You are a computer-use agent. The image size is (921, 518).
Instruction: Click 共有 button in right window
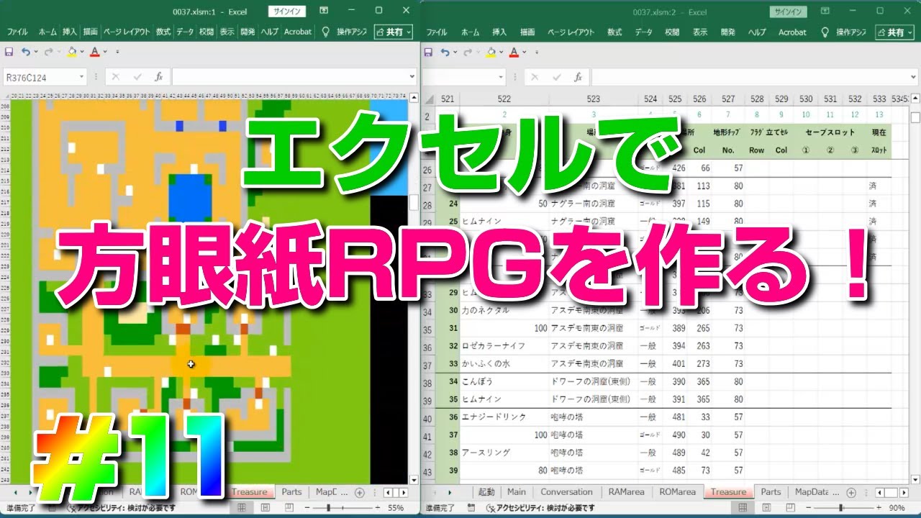[894, 32]
